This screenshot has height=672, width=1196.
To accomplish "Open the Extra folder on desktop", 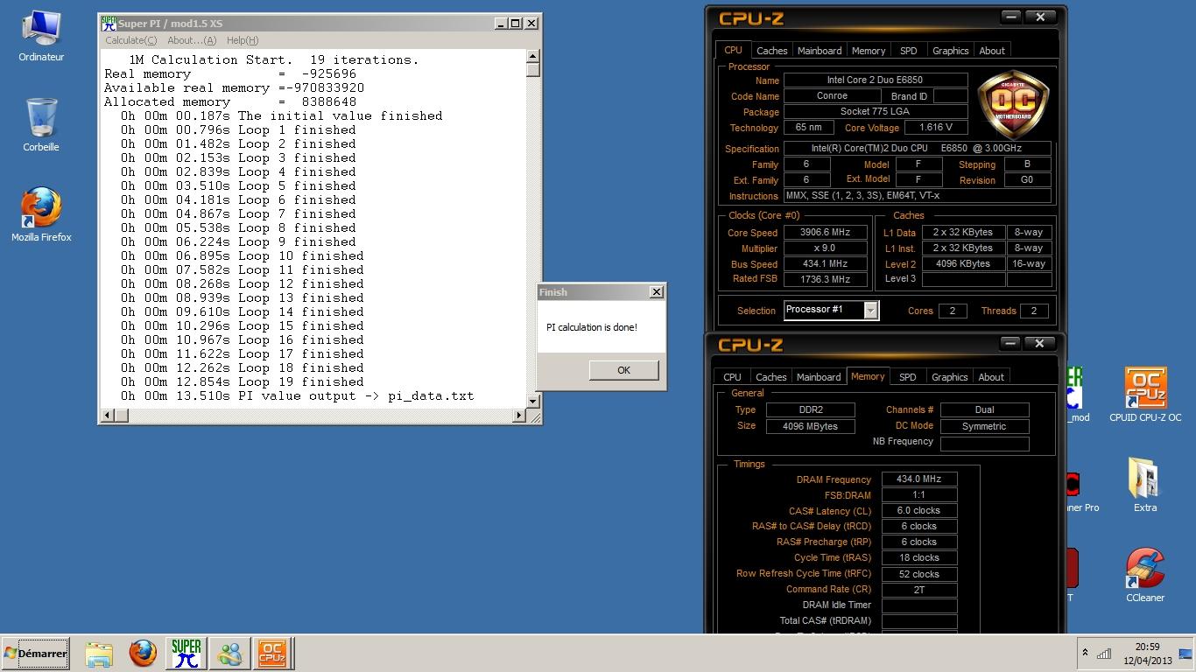I will pyautogui.click(x=1144, y=484).
